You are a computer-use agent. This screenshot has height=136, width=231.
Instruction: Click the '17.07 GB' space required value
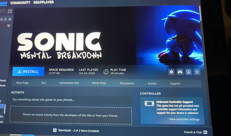coord(54,73)
